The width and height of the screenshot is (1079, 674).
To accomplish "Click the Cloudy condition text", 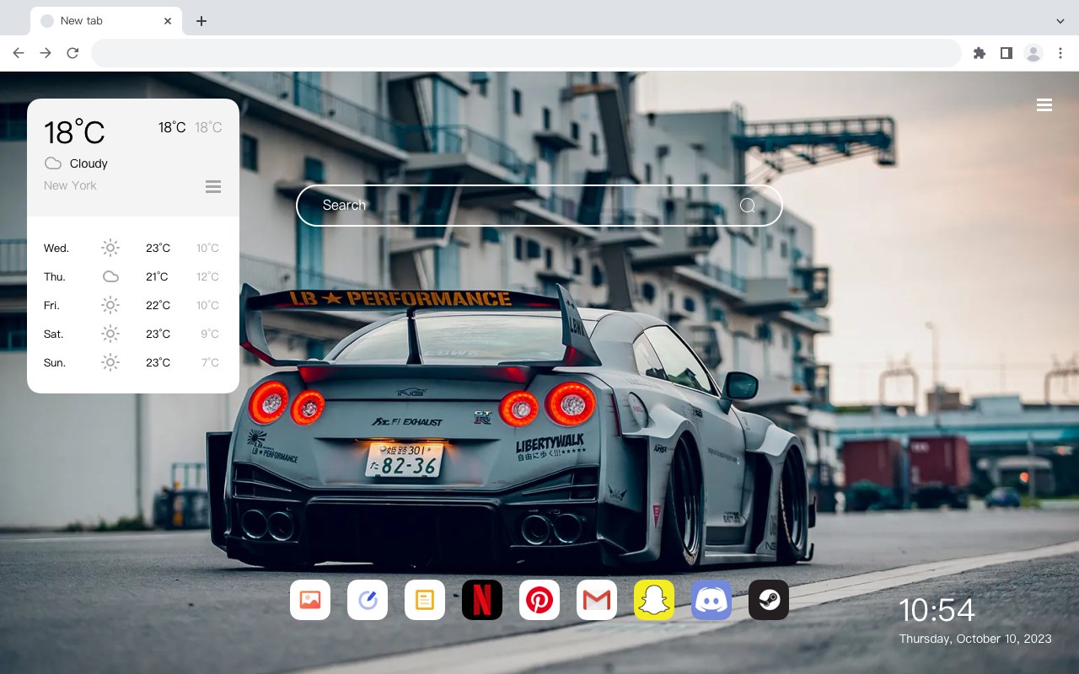I will pos(89,163).
